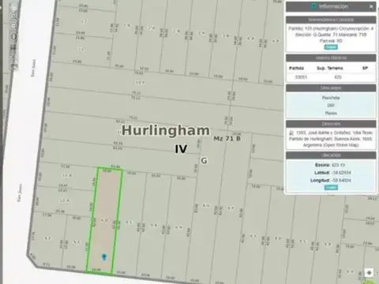Click the locate-me crosshair button
Viewport: 379px width, 284px height.
coord(369,273)
